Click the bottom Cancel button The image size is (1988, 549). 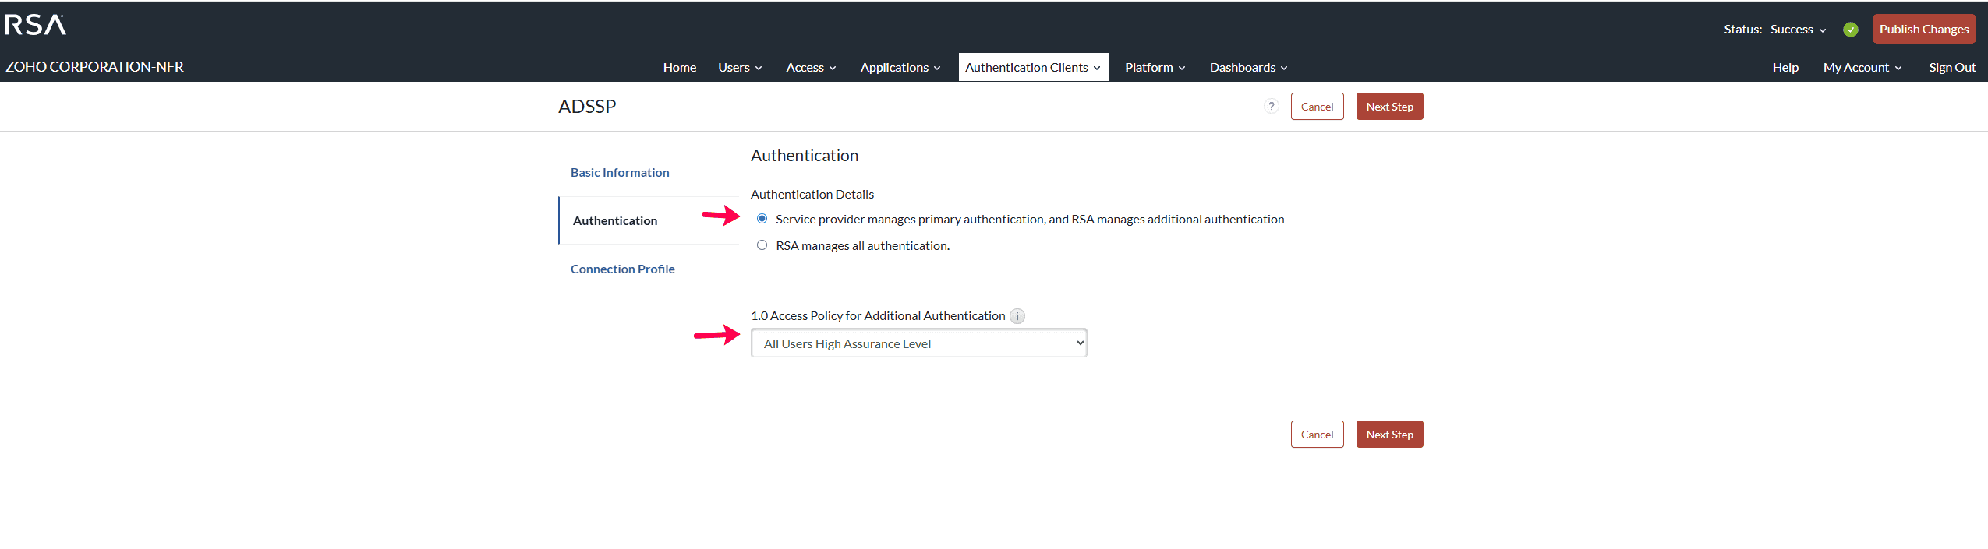(x=1317, y=435)
